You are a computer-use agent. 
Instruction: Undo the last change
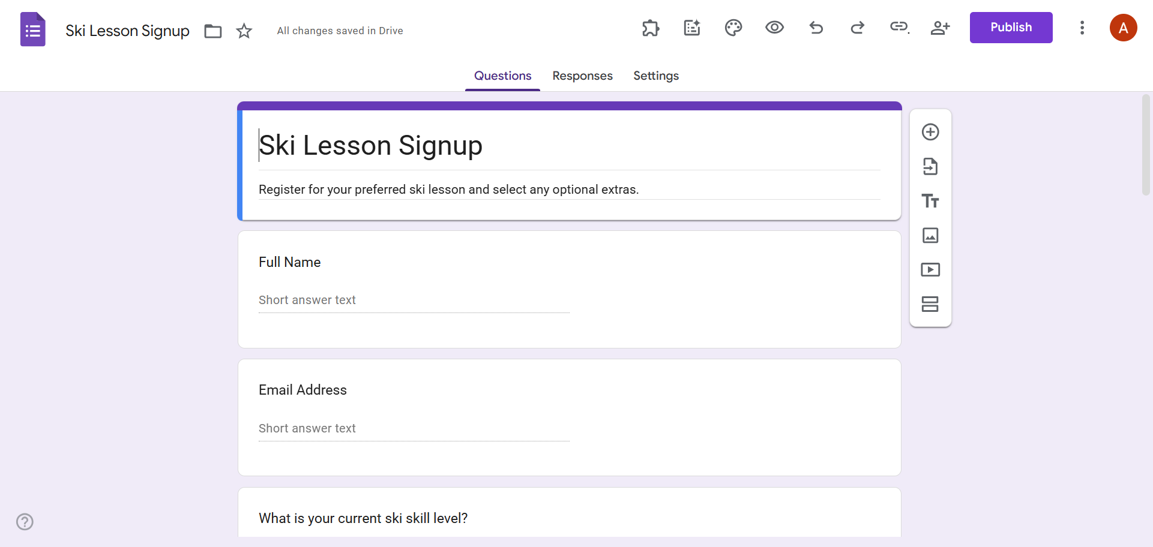tap(816, 28)
